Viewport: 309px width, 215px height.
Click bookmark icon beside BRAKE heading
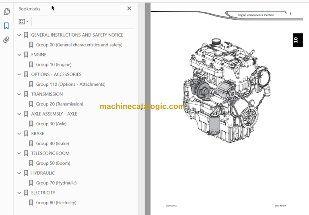point(26,134)
